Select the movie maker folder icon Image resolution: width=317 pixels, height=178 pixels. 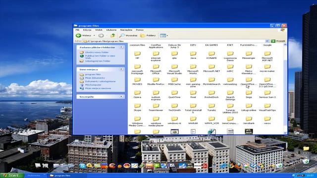[x=267, y=67]
